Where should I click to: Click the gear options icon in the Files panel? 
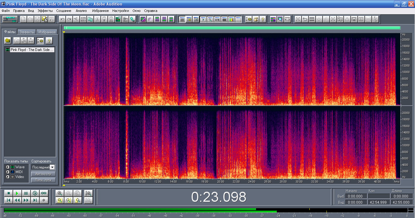coord(40,41)
